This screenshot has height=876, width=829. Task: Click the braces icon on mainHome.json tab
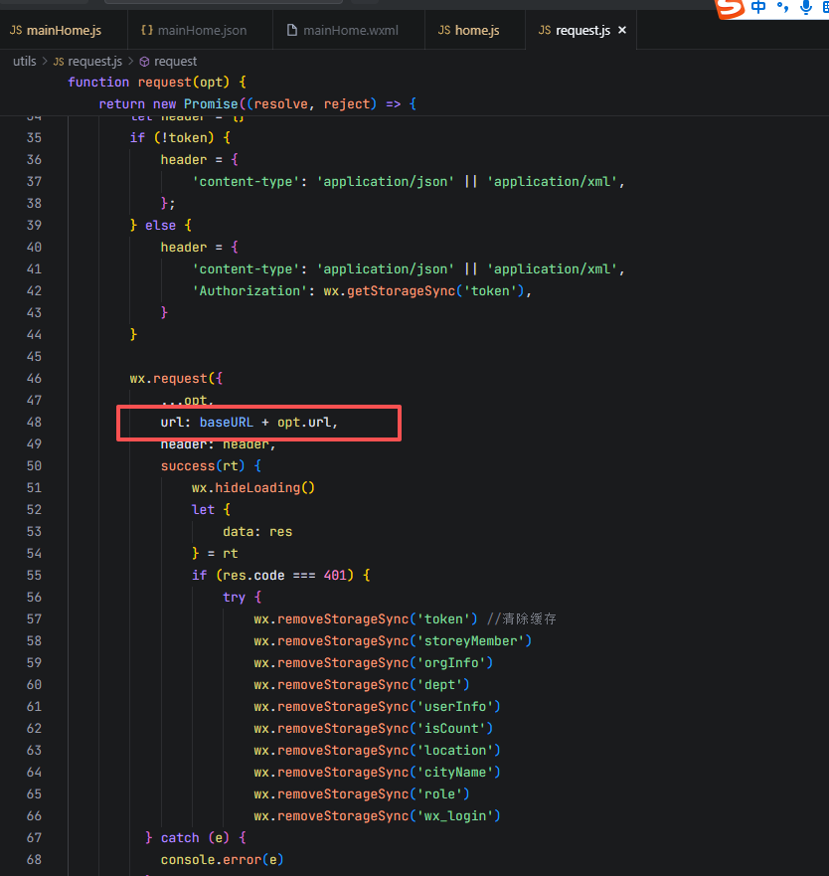click(147, 30)
